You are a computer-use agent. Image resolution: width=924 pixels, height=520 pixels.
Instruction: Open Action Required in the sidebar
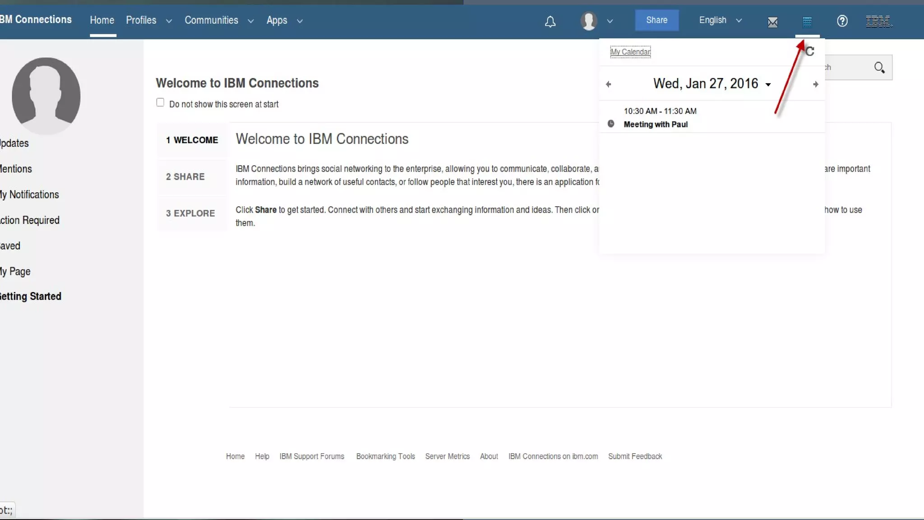(x=30, y=220)
